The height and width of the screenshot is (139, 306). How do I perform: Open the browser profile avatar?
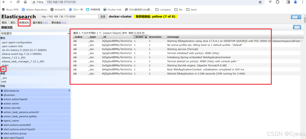point(296,2)
